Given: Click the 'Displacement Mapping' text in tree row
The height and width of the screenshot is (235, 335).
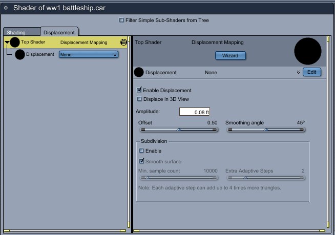Looking at the screenshot, I should 84,42.
